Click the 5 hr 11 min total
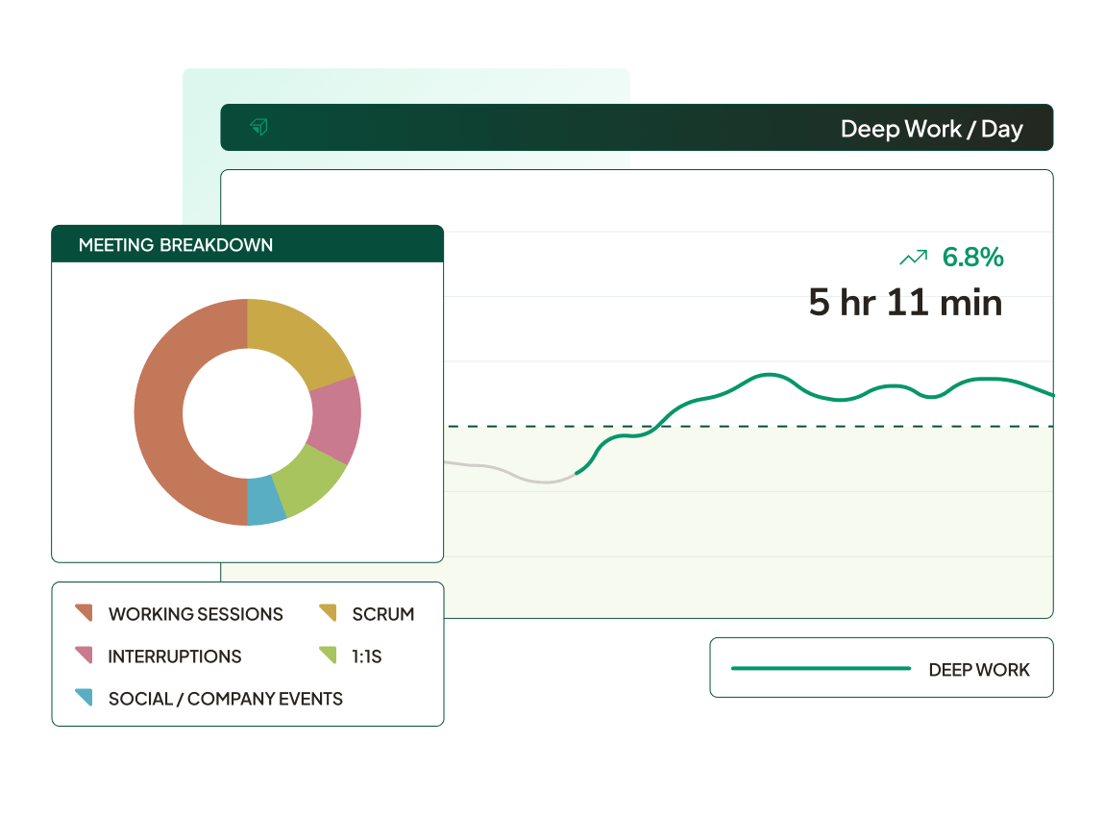Viewport: 1105px width, 817px height. [x=905, y=303]
